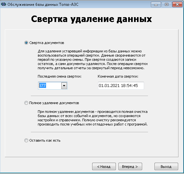
Task: Click the 'Последняя смена свертки:' label
Action: (59, 76)
